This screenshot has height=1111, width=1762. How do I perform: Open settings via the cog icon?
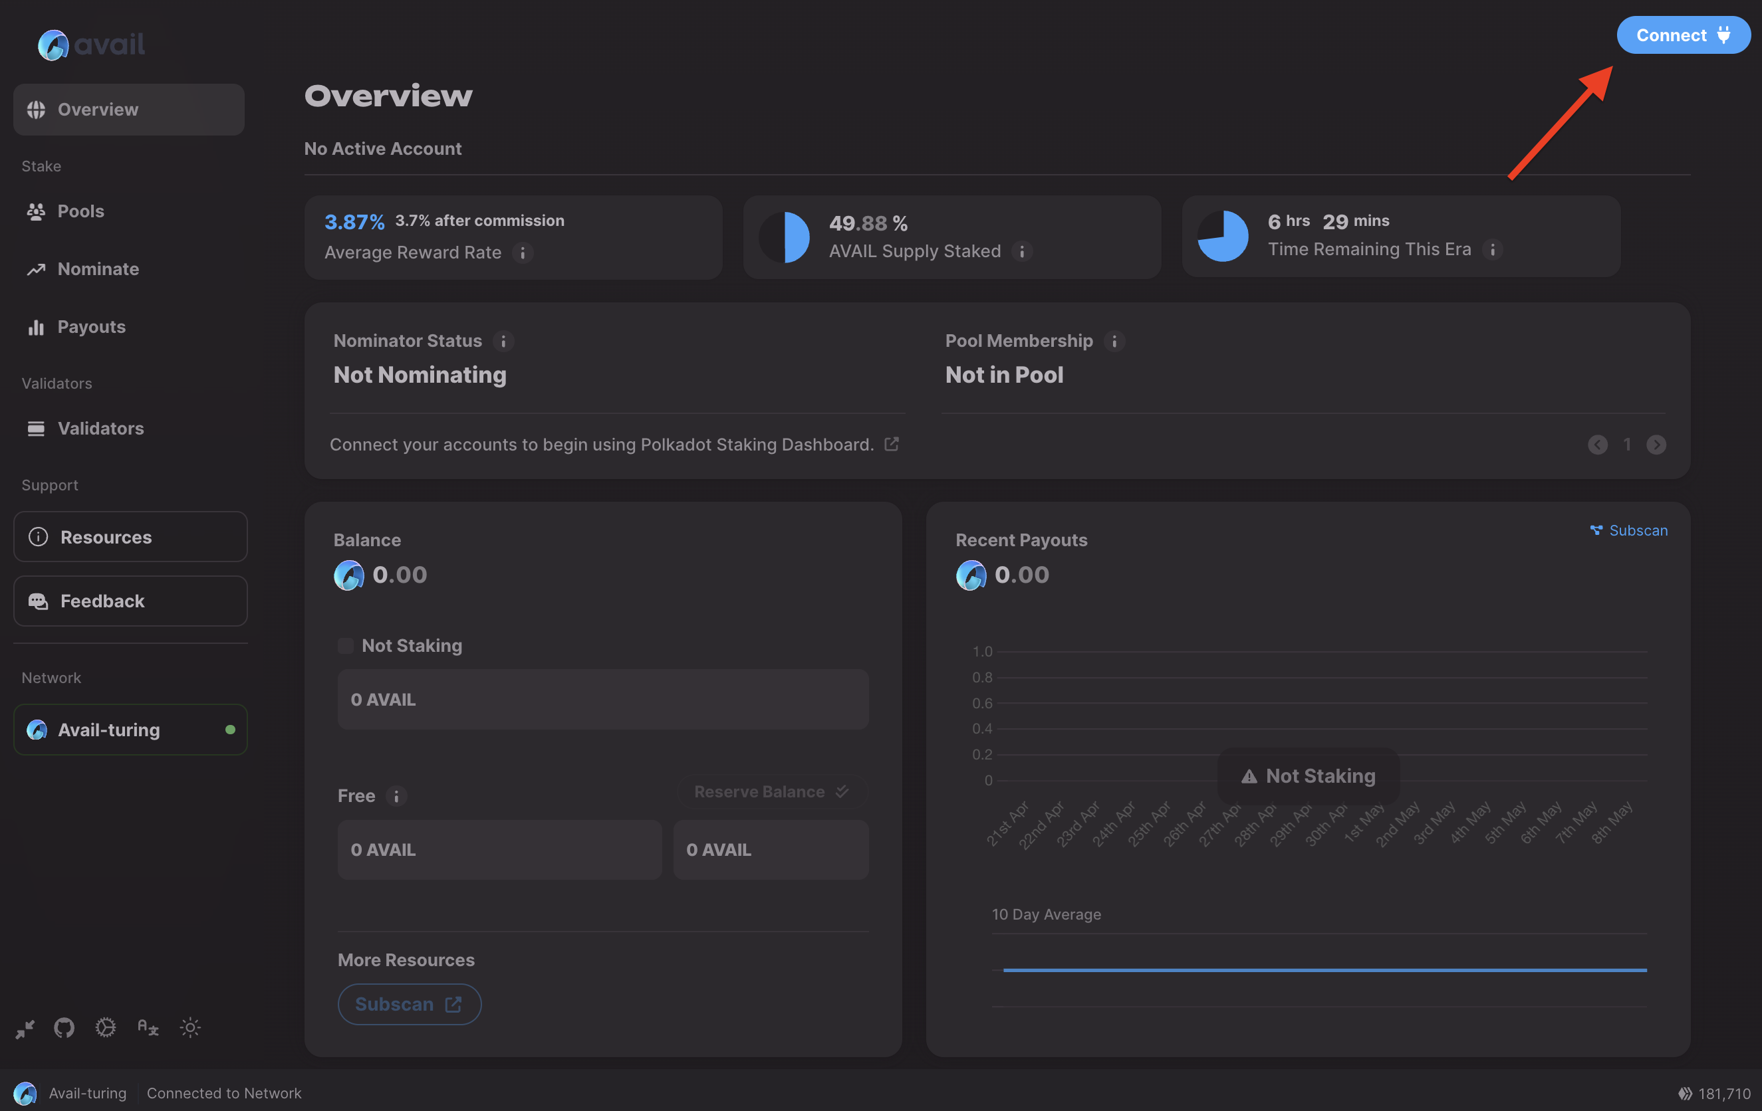pyautogui.click(x=105, y=1028)
